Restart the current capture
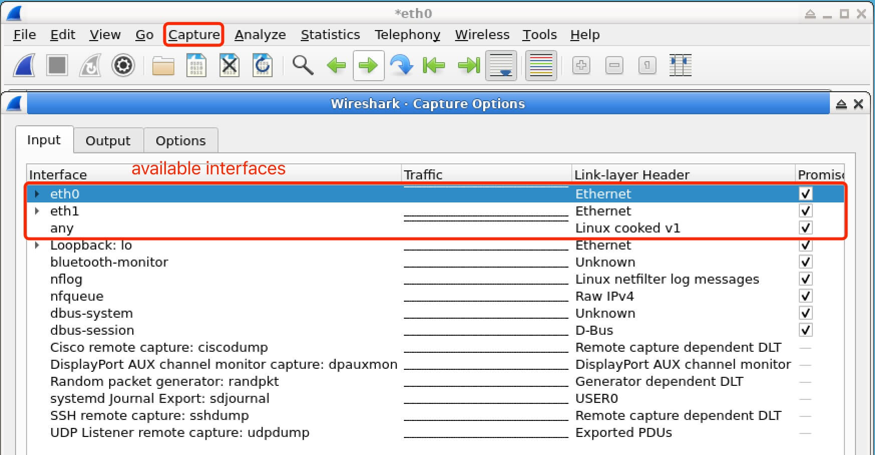The image size is (875, 455). (90, 65)
